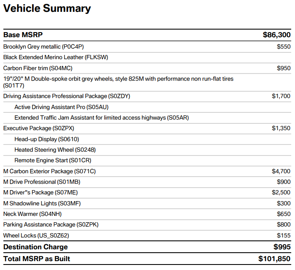Click Heated Steering Wheel (S0248) entry

(x=55, y=150)
